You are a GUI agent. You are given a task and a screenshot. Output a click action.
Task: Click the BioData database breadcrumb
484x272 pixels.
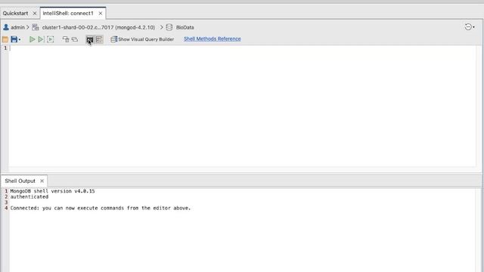coord(185,27)
